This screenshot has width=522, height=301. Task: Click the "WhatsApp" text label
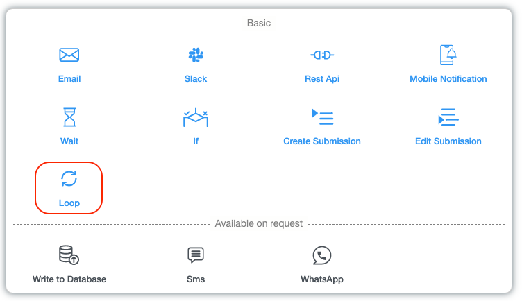(x=322, y=279)
